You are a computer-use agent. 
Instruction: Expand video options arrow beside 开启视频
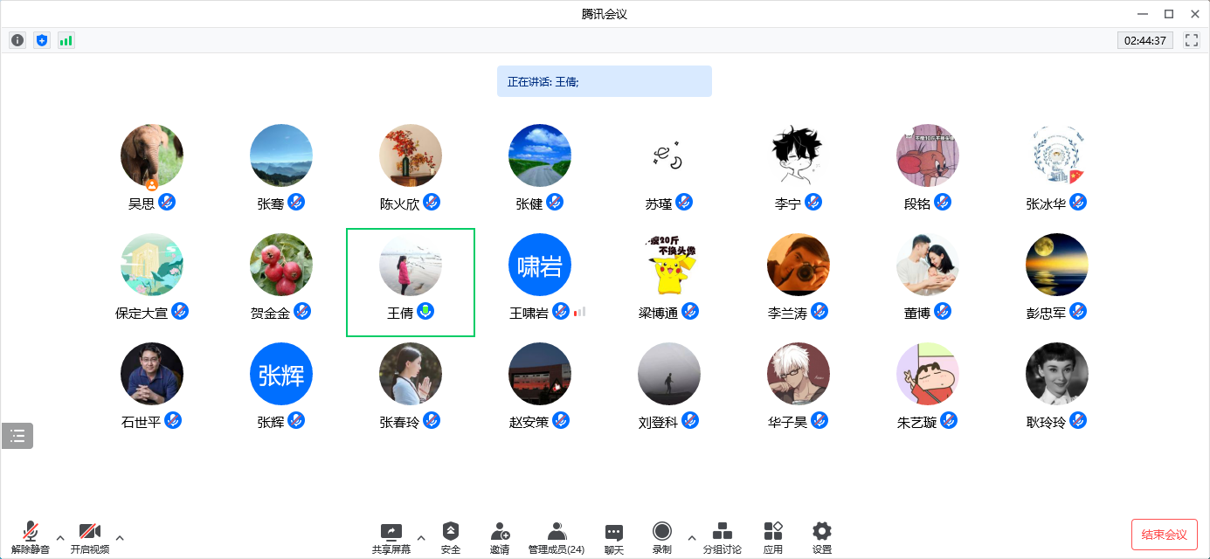pyautogui.click(x=120, y=537)
